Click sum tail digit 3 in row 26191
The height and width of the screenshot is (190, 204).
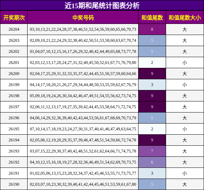point(152,173)
